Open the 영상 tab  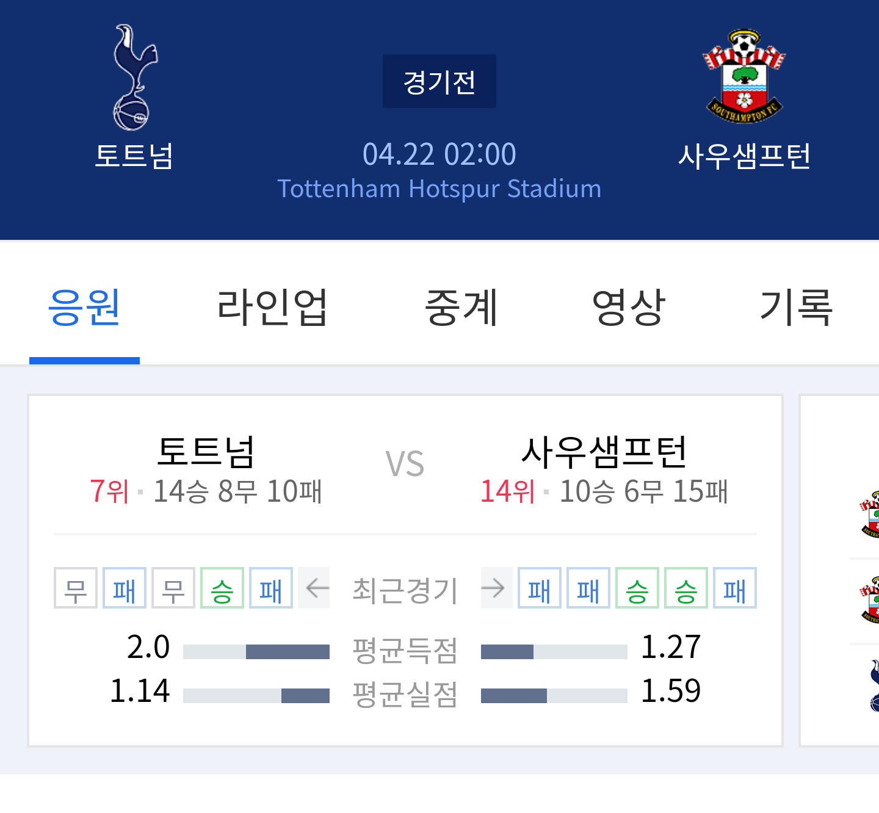629,308
